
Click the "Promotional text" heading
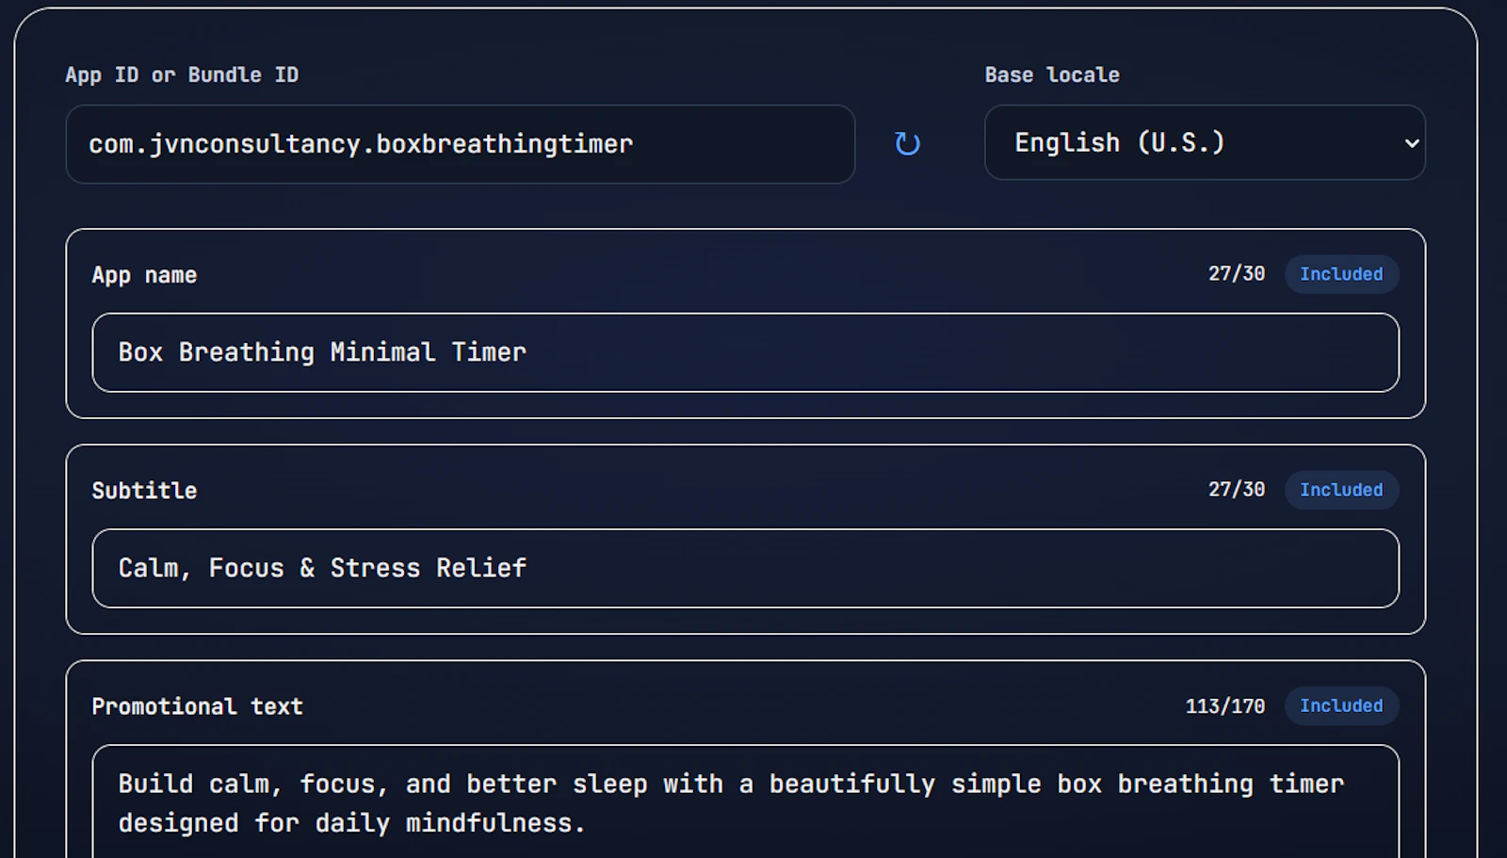[197, 706]
